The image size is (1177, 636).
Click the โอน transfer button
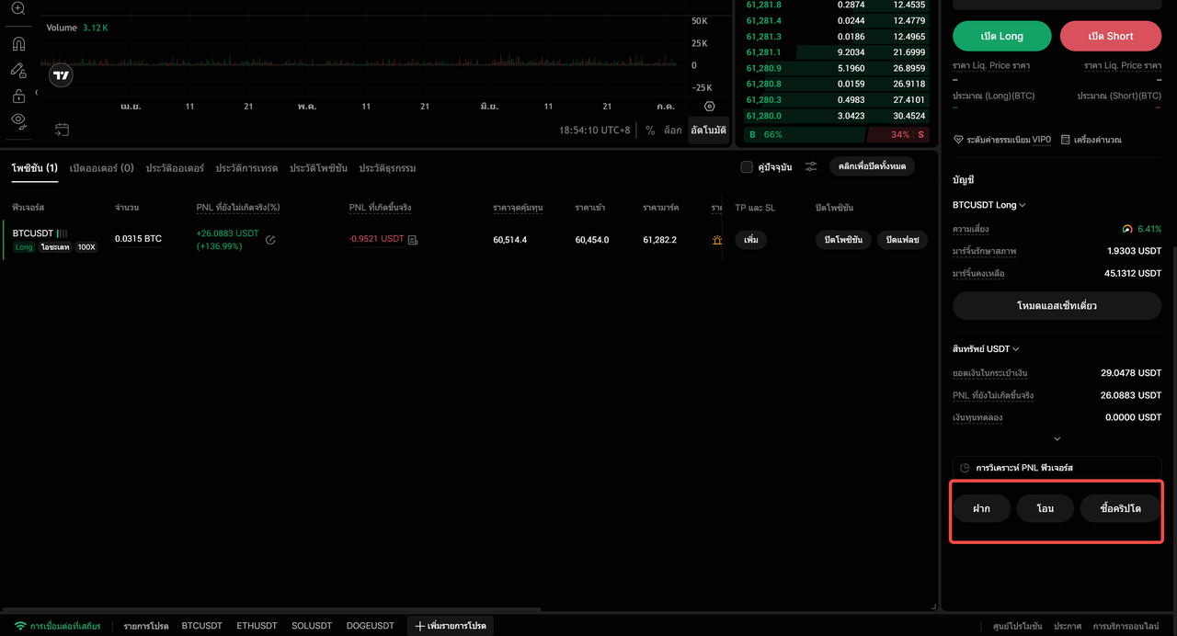pyautogui.click(x=1045, y=508)
